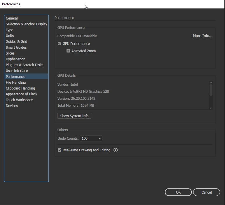Disable the GPU Performance checkbox
Screen dimensions: 225x205
tap(60, 43)
